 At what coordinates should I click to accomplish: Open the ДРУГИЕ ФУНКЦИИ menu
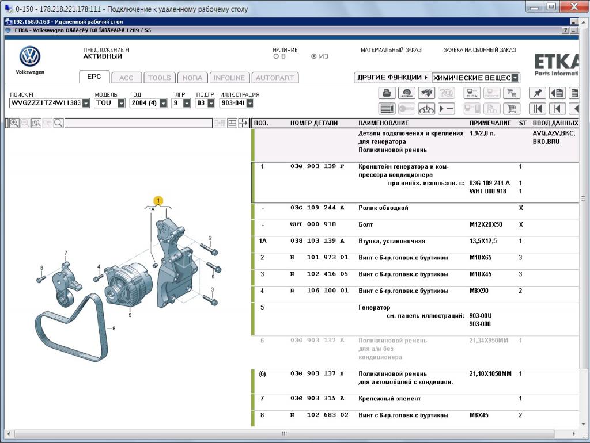(392, 78)
